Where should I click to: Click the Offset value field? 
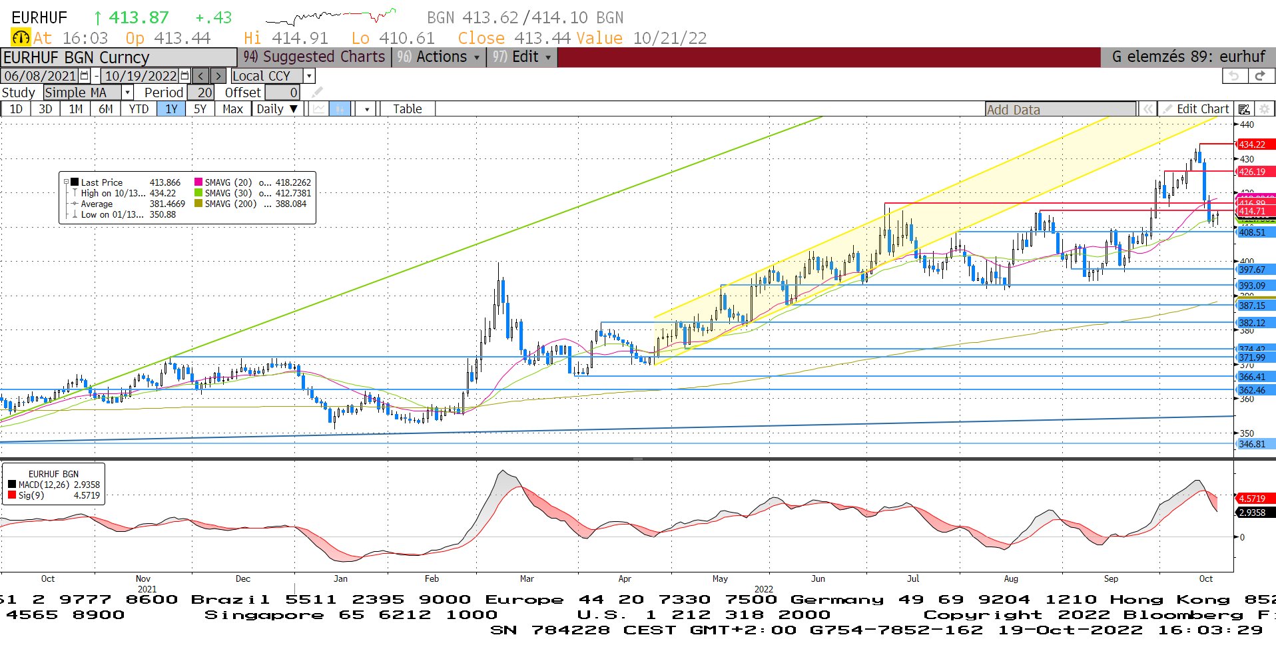[282, 93]
